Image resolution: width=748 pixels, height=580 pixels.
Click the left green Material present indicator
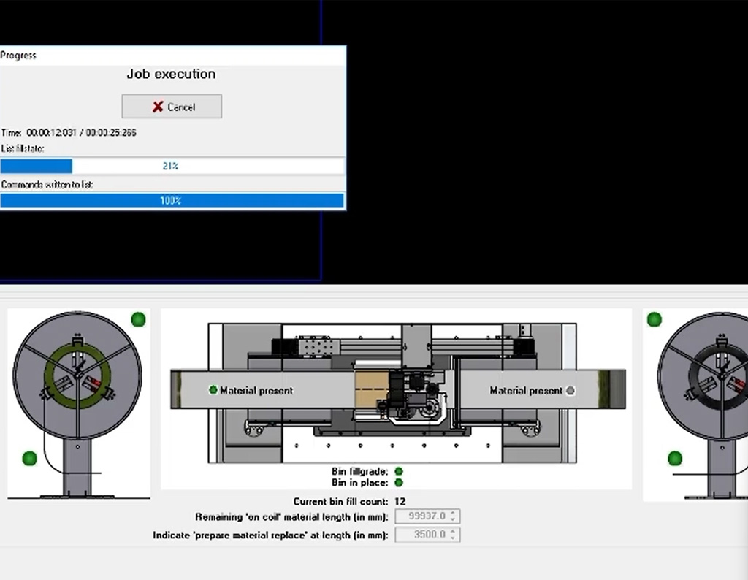213,390
